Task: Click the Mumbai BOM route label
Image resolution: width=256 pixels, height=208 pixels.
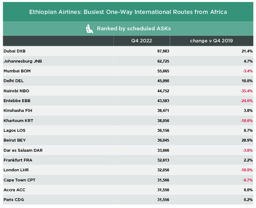Action: point(17,71)
